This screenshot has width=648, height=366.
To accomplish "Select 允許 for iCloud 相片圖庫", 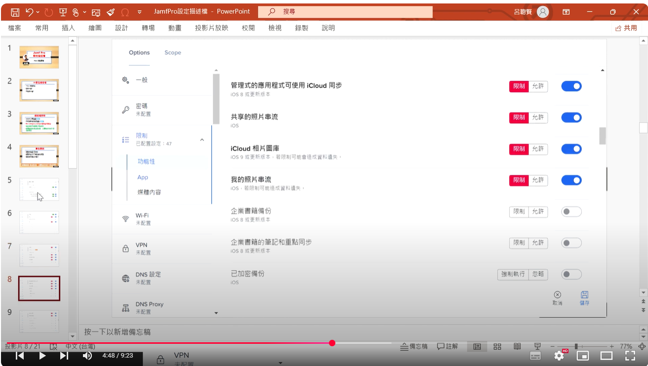I will click(538, 149).
